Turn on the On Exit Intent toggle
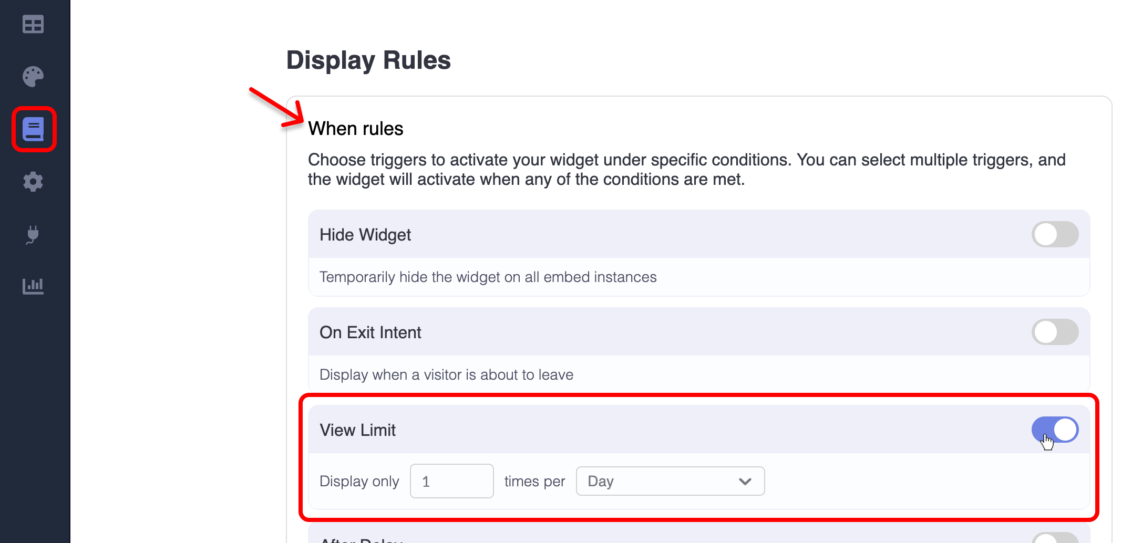Screen dimensions: 1132x543 coord(1055,332)
